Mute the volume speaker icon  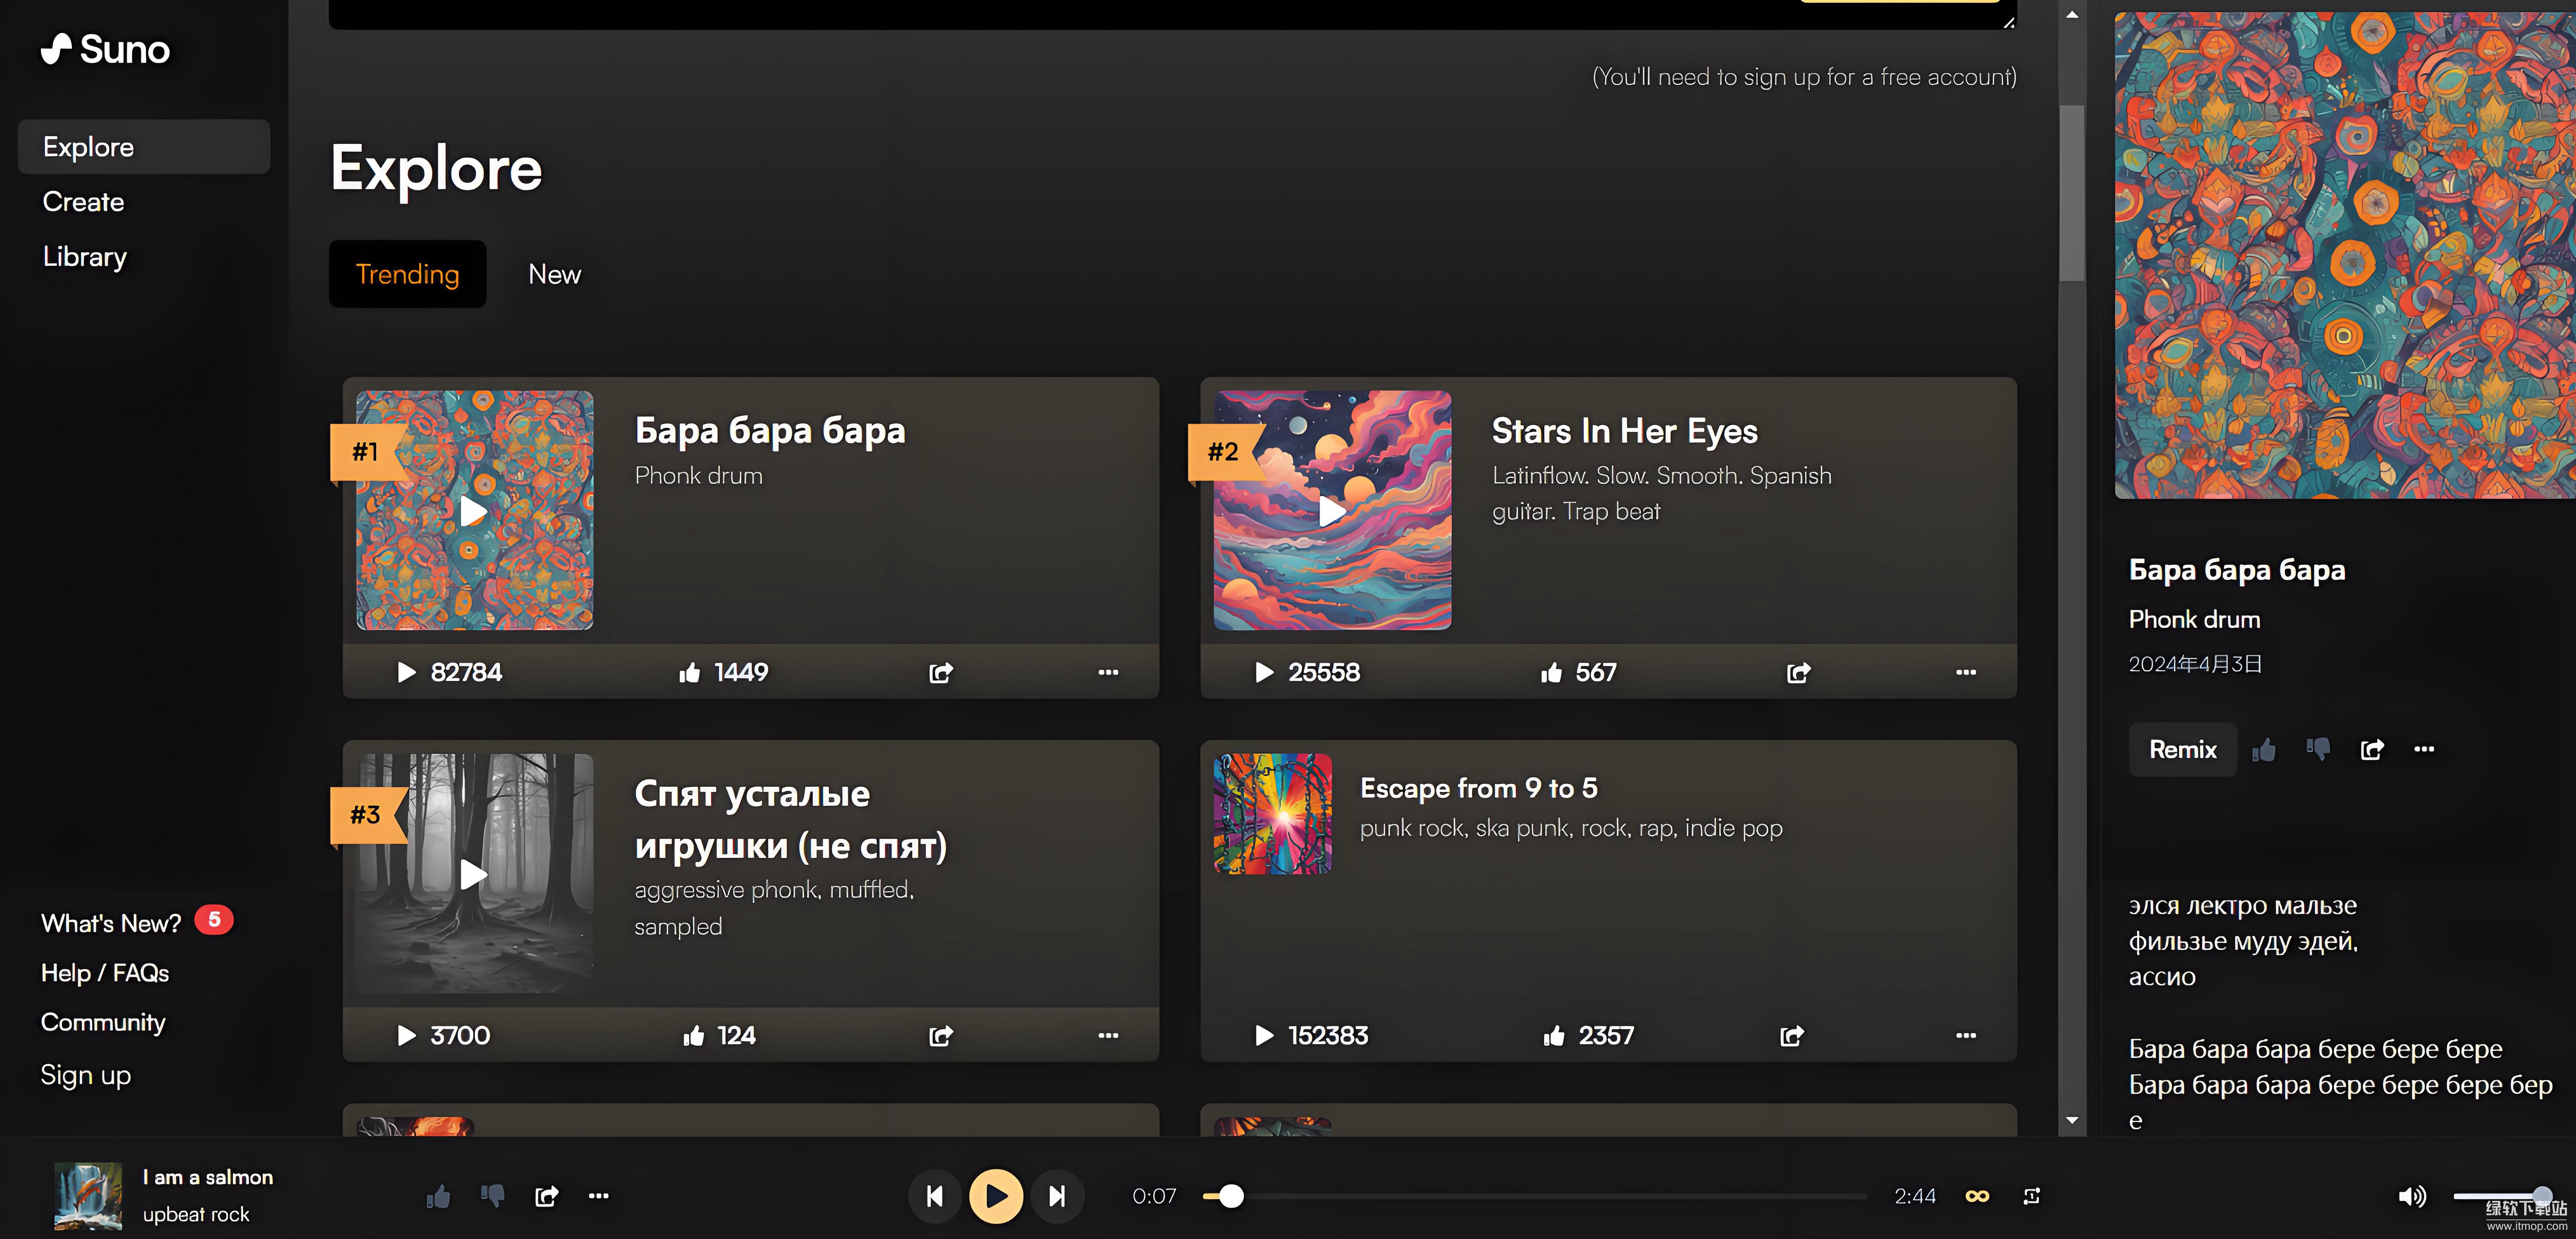point(2411,1196)
